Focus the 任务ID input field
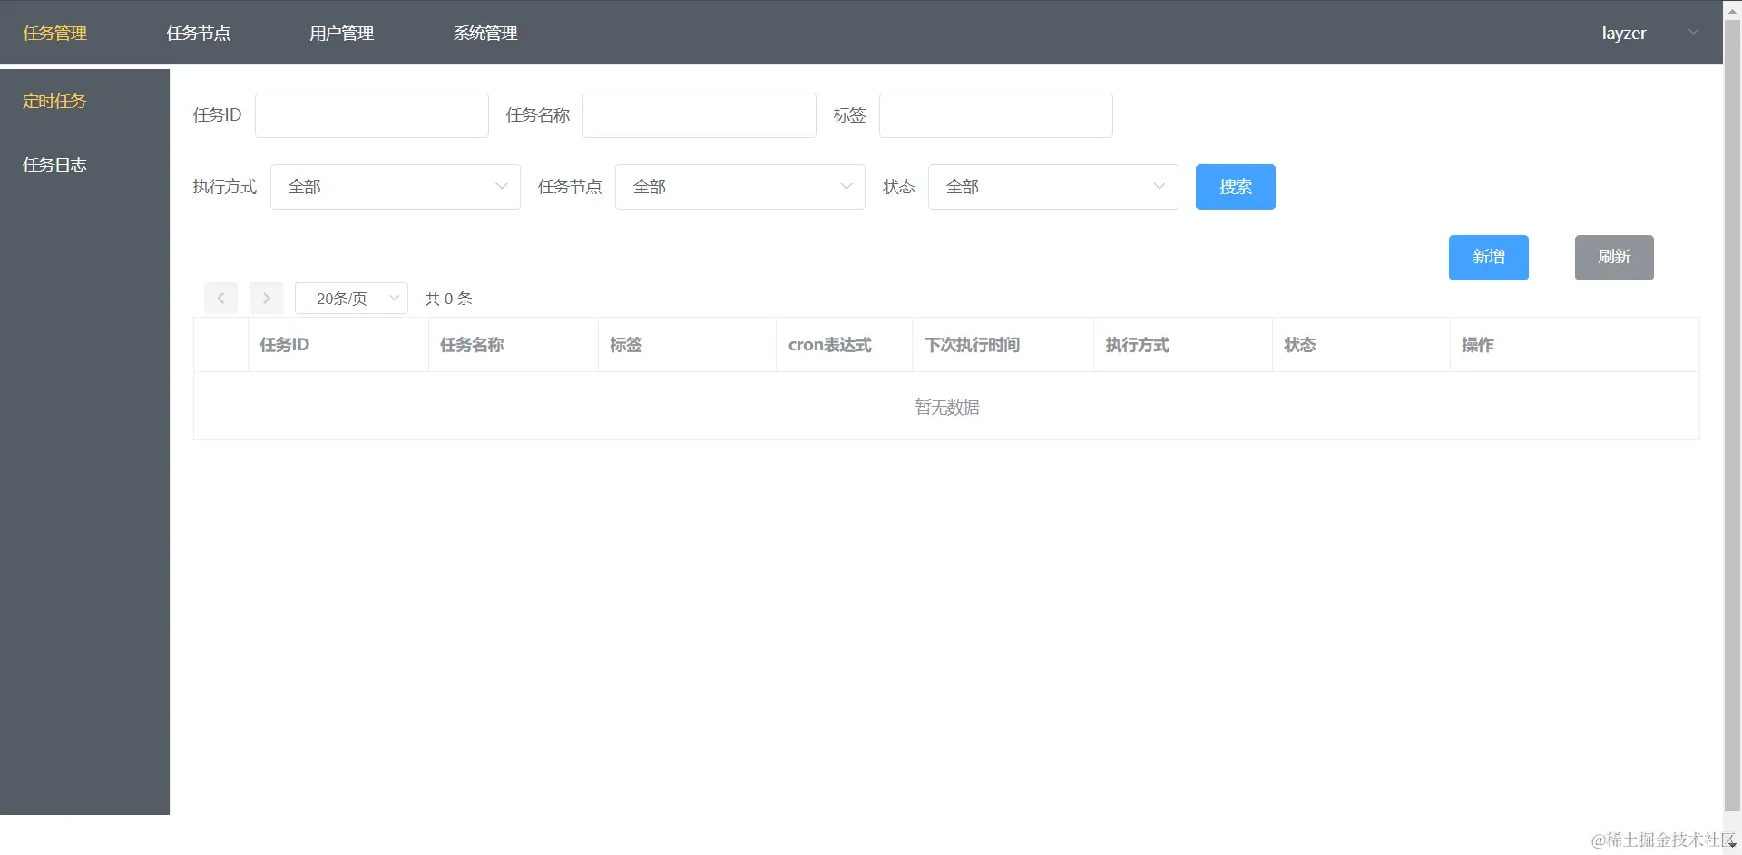The image size is (1742, 855). [x=372, y=115]
